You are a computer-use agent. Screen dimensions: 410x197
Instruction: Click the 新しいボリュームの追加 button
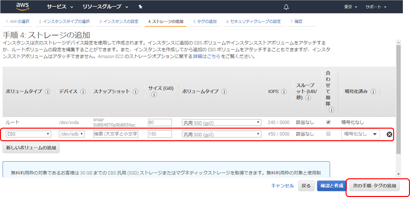31,148
